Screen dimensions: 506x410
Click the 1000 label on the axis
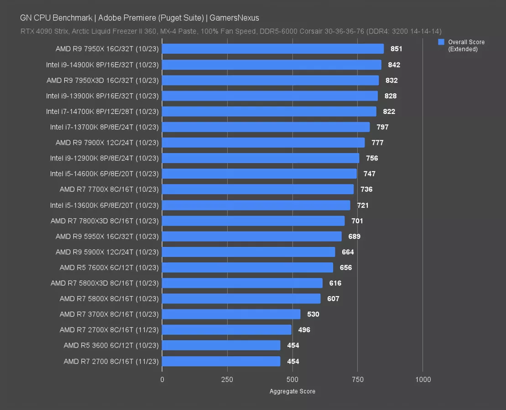coord(423,379)
